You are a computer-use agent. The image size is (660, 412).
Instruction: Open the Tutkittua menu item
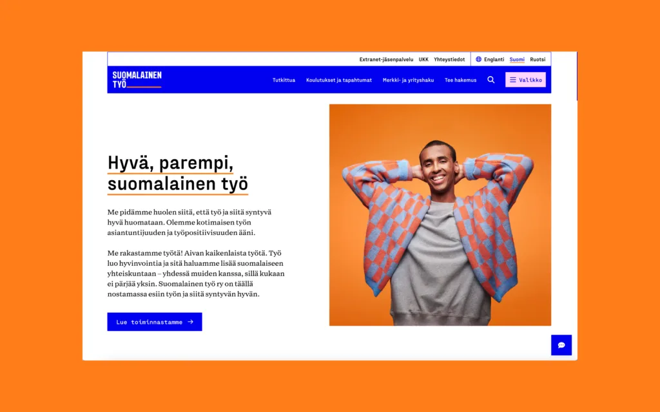(x=284, y=80)
